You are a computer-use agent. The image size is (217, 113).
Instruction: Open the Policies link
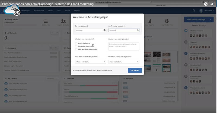click(x=110, y=70)
